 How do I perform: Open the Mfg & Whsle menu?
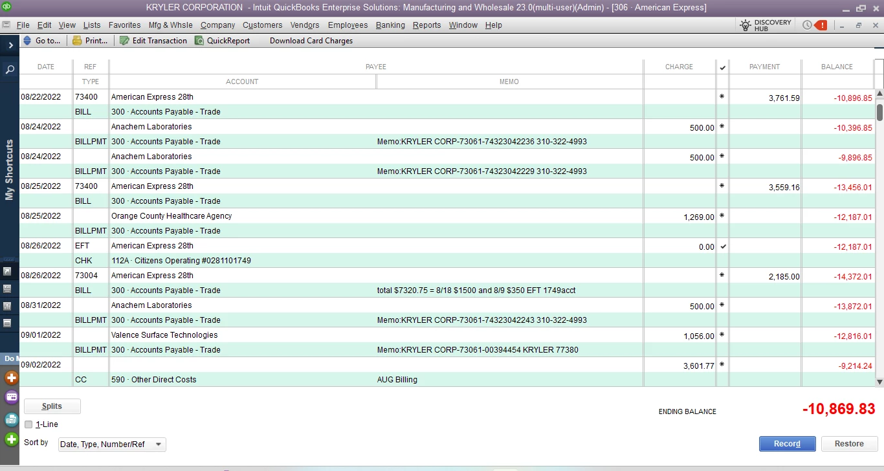pos(171,25)
